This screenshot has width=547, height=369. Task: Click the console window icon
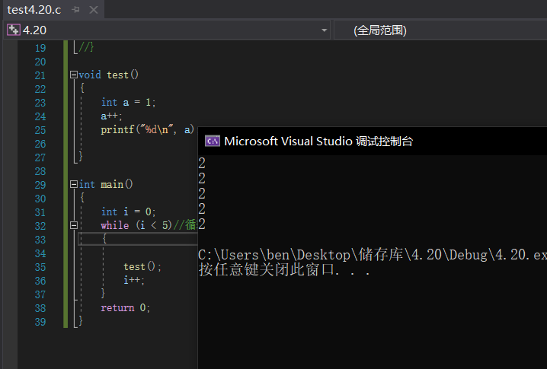[x=212, y=141]
